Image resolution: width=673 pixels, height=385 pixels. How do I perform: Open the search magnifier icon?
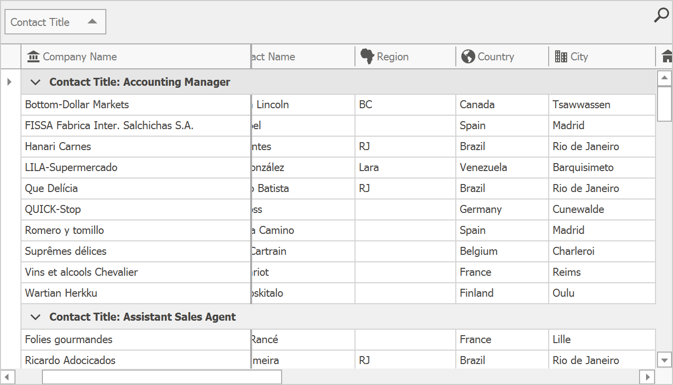(661, 15)
